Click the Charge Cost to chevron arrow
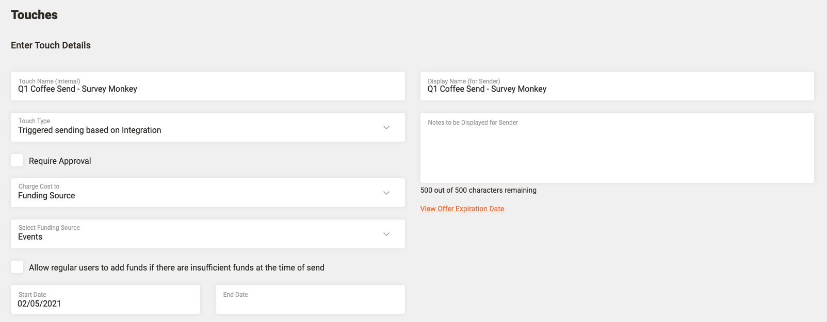This screenshot has height=322, width=827. point(386,193)
